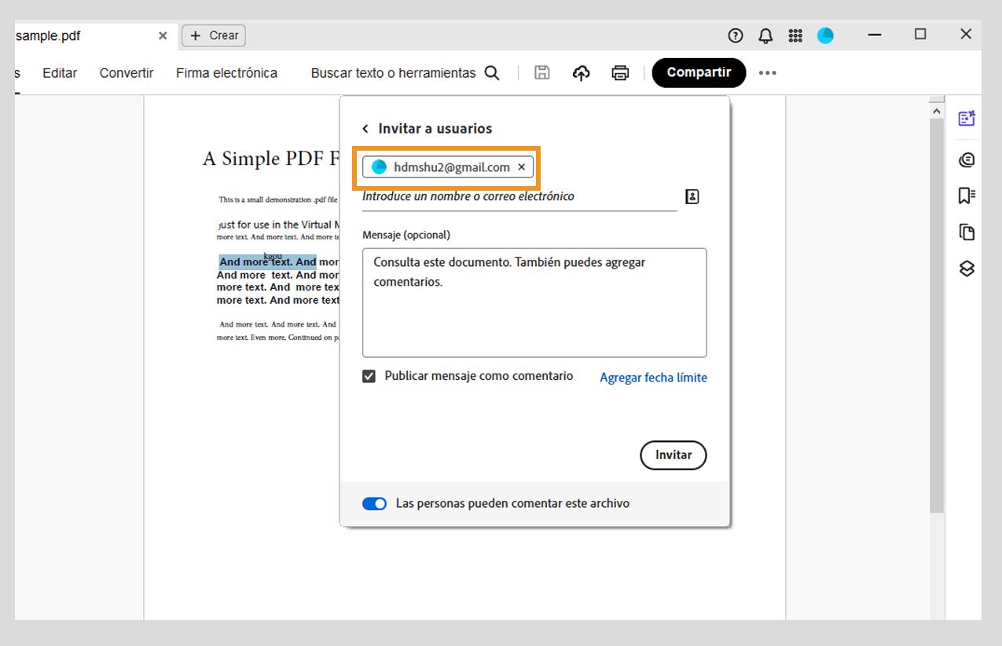Uncheck Publicar mensaje como comentario
Viewport: 1002px width, 646px height.
click(369, 376)
